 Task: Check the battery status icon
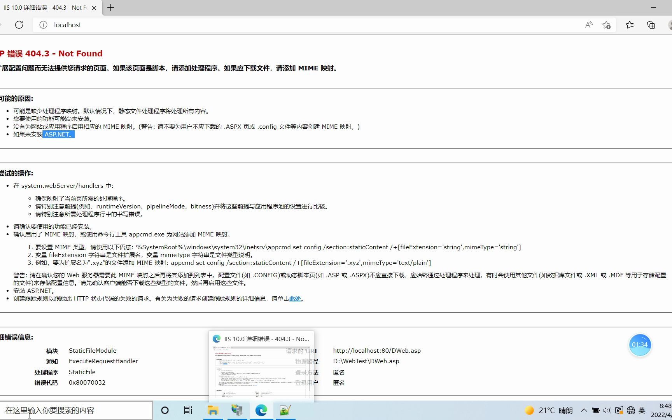[x=595, y=410]
